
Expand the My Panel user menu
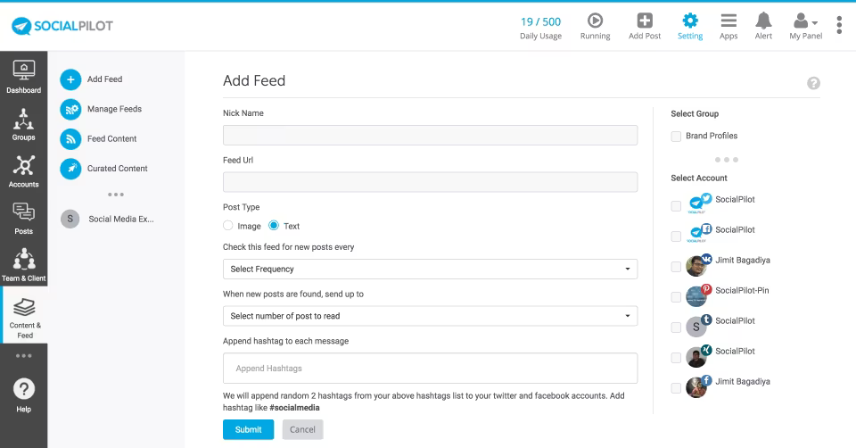click(805, 26)
